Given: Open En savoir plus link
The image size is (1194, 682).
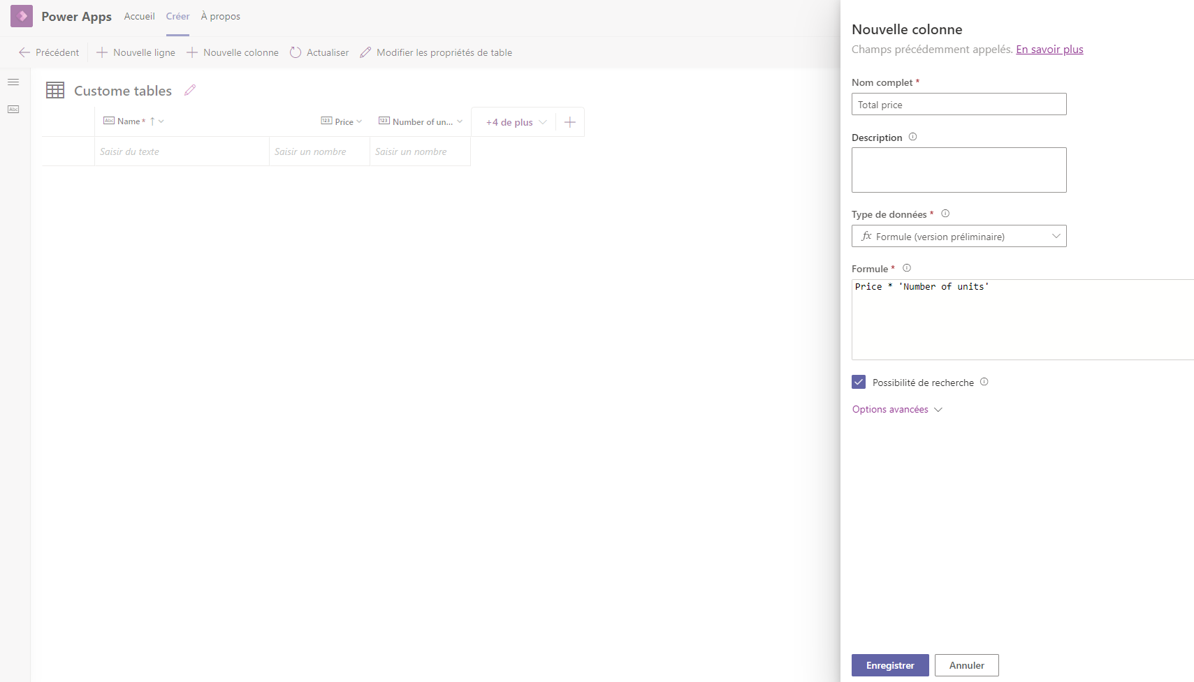Looking at the screenshot, I should tap(1049, 49).
